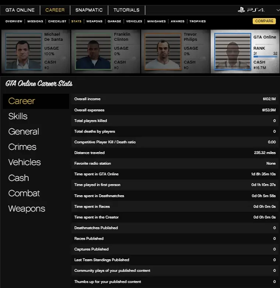Click the 'Overall income' stat label

tap(87, 99)
